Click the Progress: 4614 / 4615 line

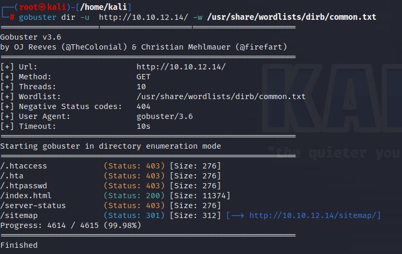coord(71,225)
